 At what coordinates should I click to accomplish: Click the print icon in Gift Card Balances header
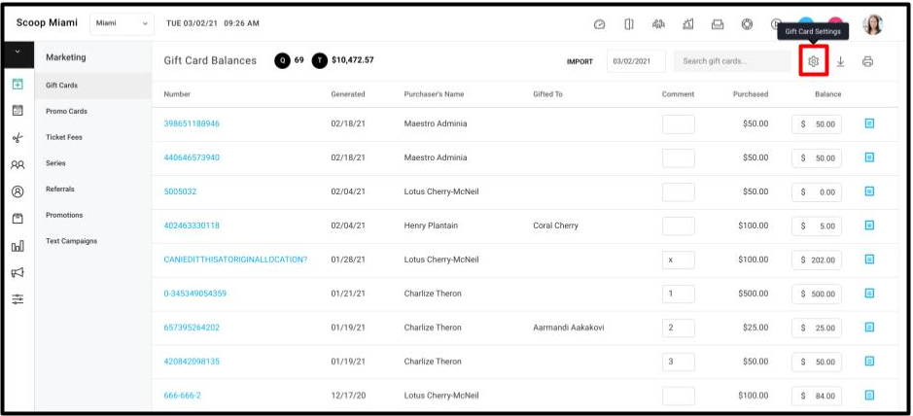pos(867,61)
